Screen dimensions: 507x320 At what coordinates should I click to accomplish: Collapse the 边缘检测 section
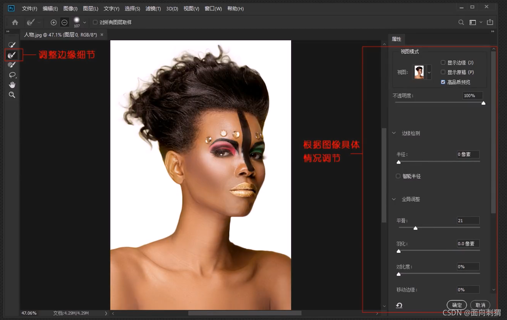tap(394, 133)
